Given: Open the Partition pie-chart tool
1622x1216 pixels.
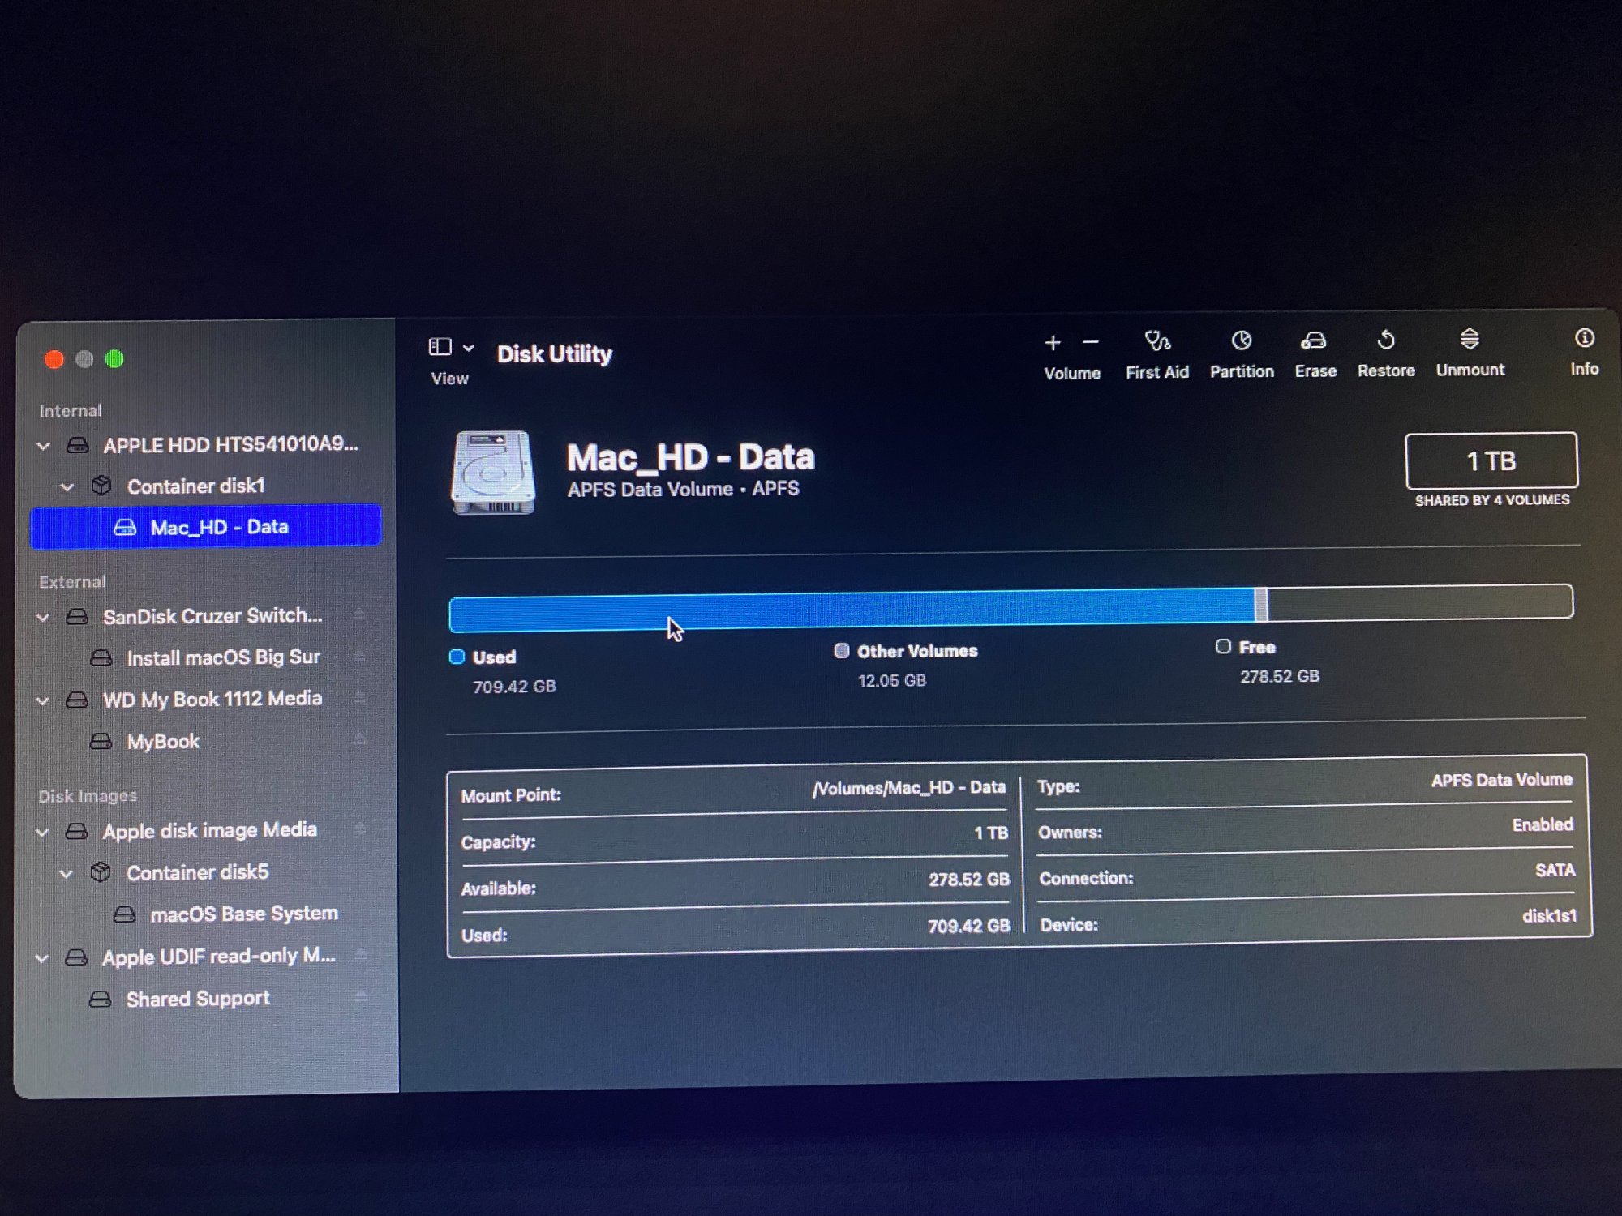Looking at the screenshot, I should 1241,341.
